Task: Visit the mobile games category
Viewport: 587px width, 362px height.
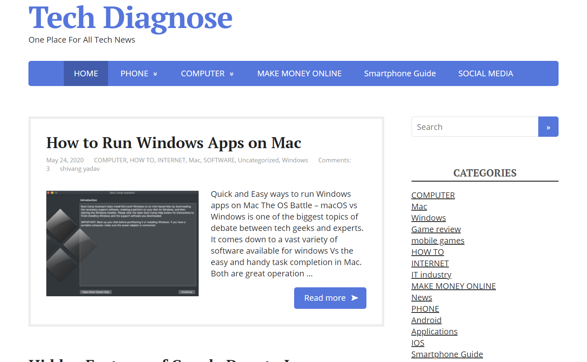Action: pos(438,241)
